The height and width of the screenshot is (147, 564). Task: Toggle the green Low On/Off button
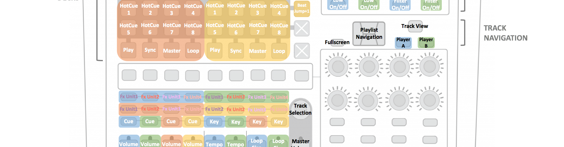(x=369, y=5)
